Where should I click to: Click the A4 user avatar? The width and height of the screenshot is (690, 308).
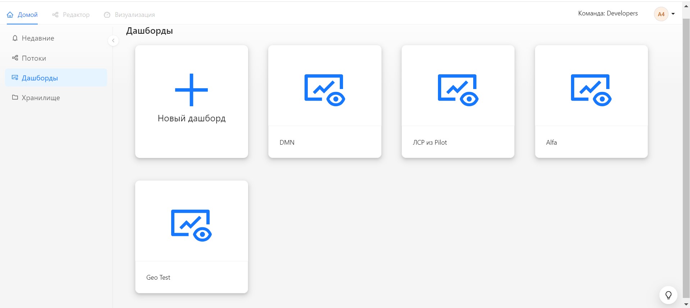[661, 14]
